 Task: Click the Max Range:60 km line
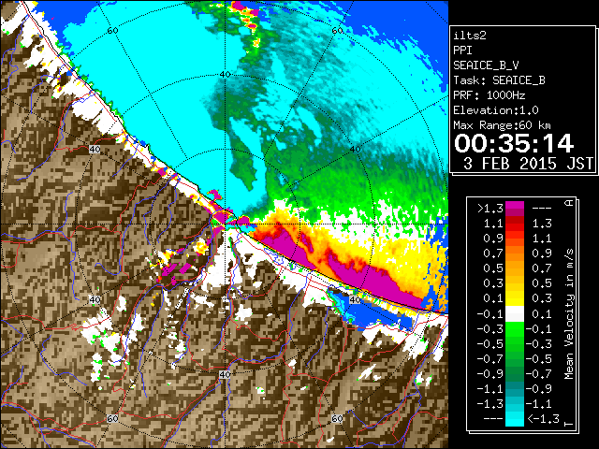(x=502, y=125)
